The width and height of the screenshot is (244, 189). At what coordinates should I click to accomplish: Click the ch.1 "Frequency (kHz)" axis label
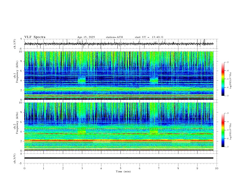click(17, 71)
